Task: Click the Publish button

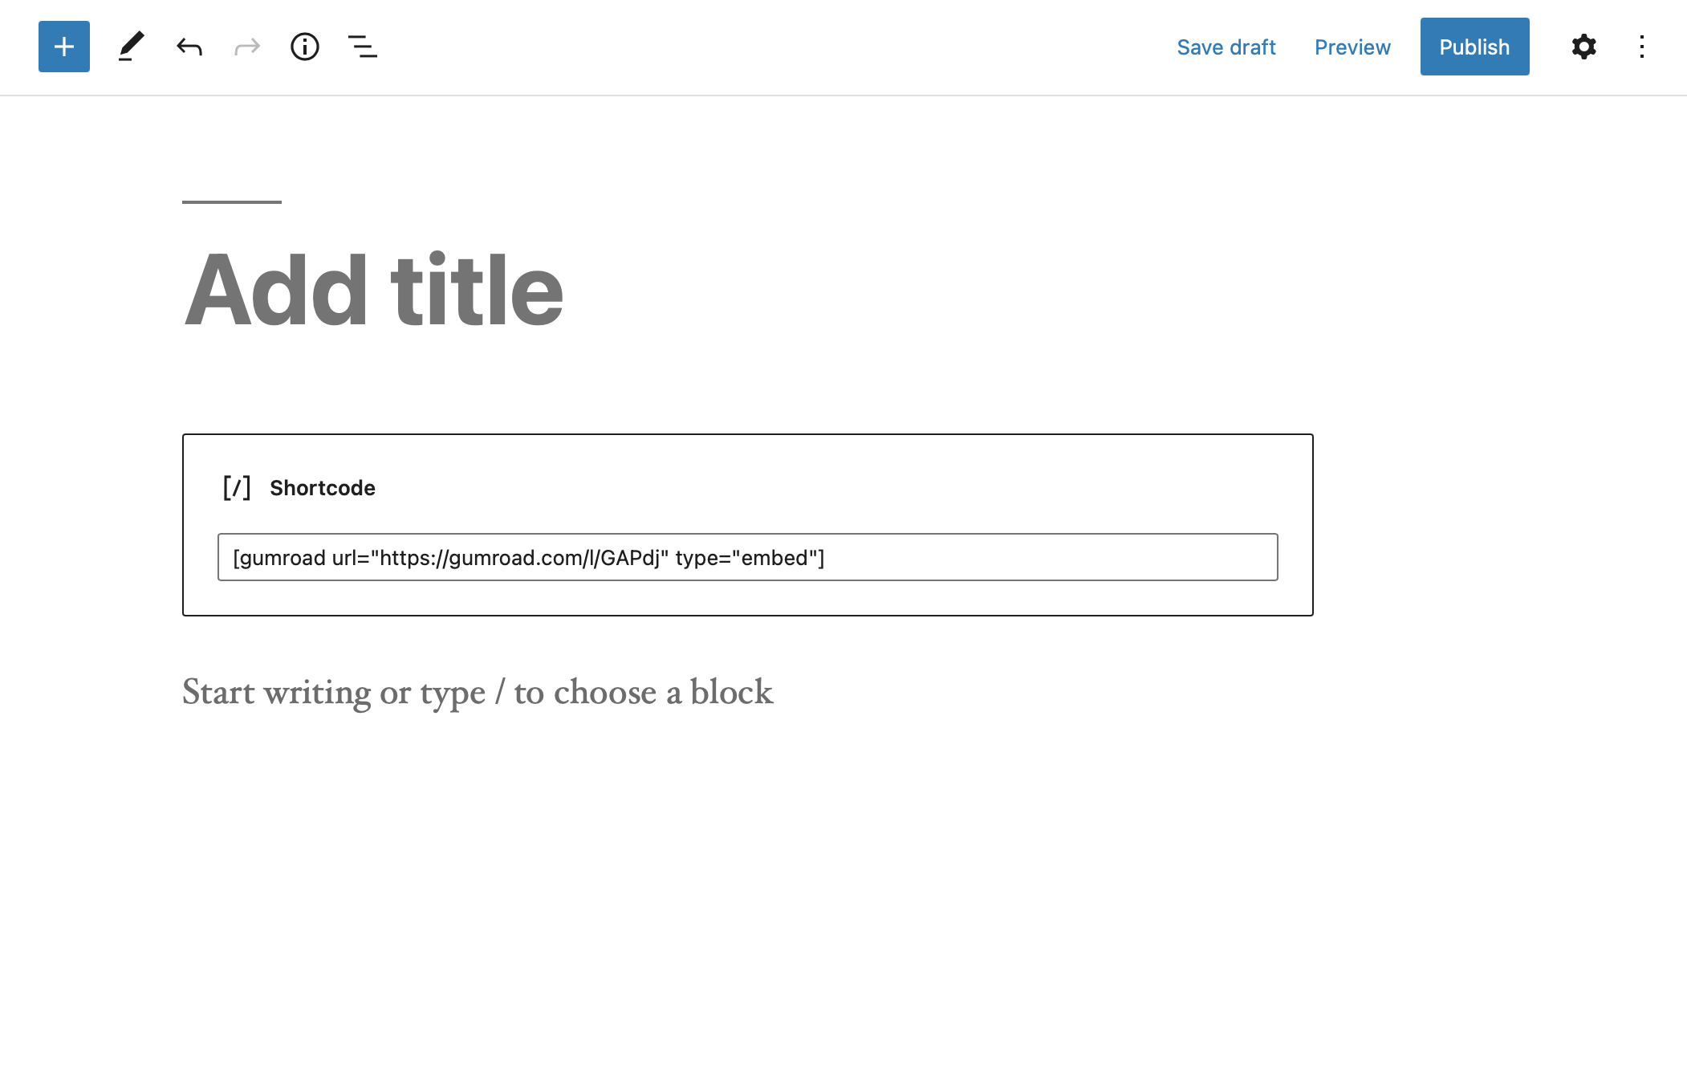Action: (1474, 47)
